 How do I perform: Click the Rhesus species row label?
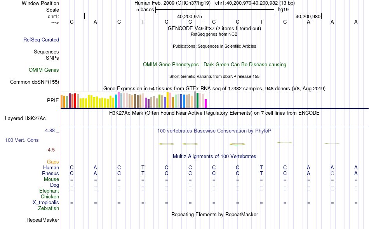pos(50,173)
